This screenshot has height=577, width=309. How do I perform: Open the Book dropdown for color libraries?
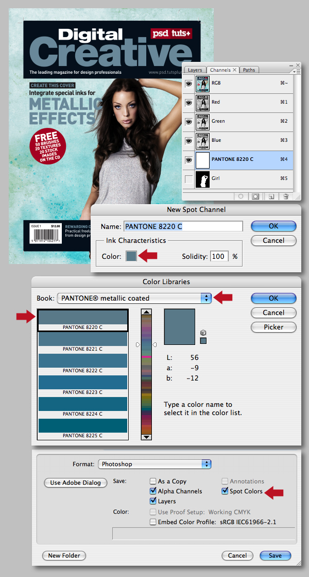[134, 298]
